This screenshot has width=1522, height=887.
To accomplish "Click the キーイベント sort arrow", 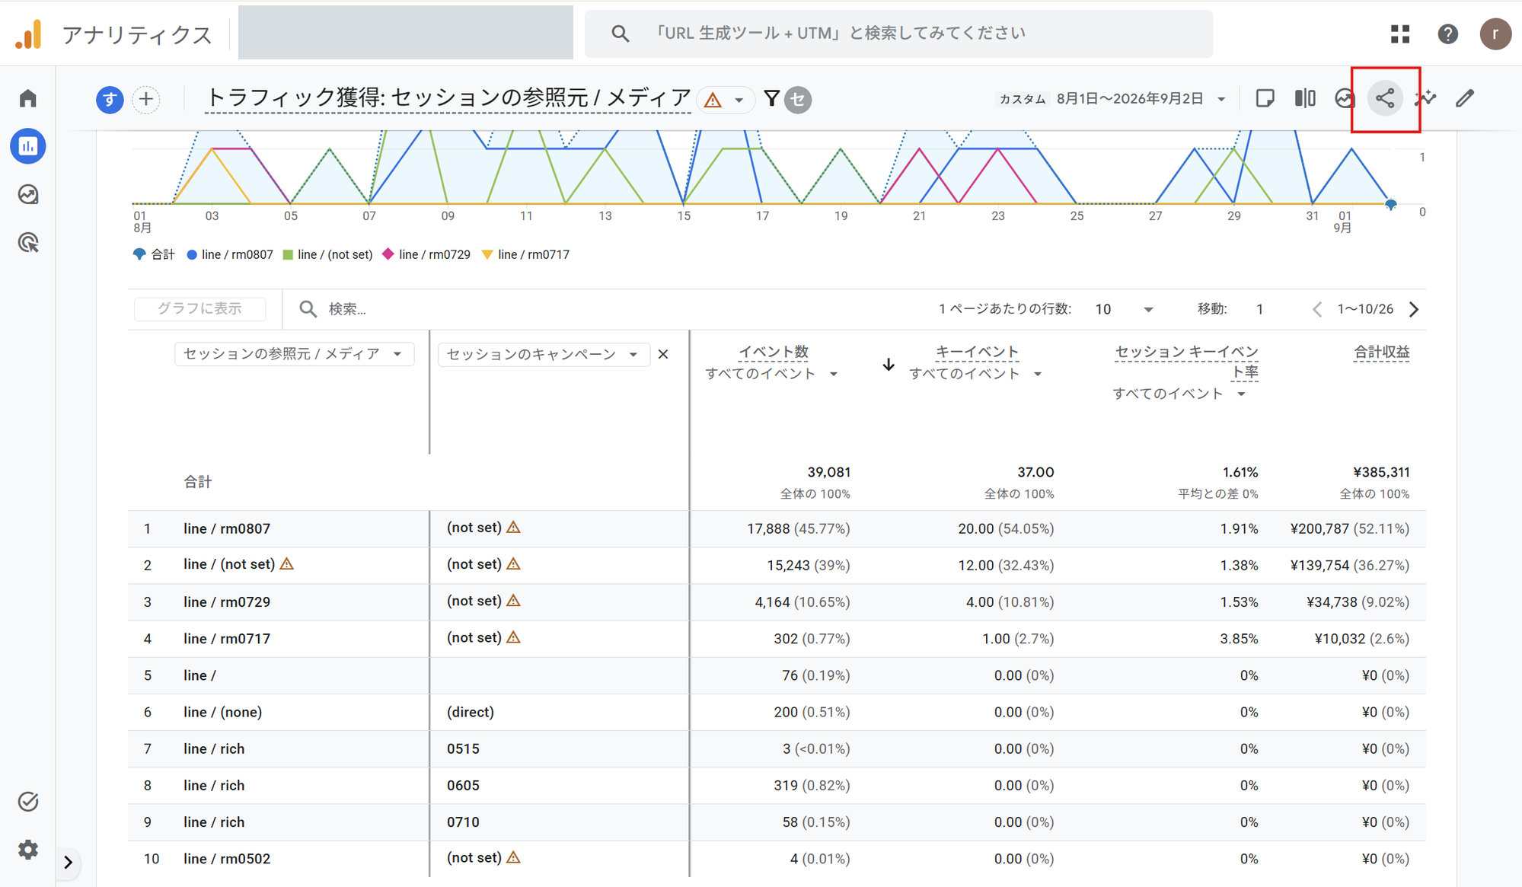I will pyautogui.click(x=889, y=365).
